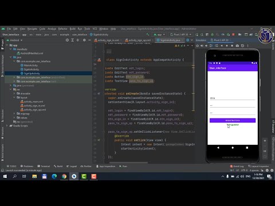Click the login text field in emulator app
The image size is (275, 206).
[233, 98]
